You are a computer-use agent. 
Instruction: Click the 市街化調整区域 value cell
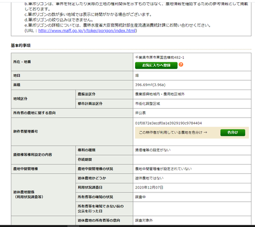(x=192, y=104)
